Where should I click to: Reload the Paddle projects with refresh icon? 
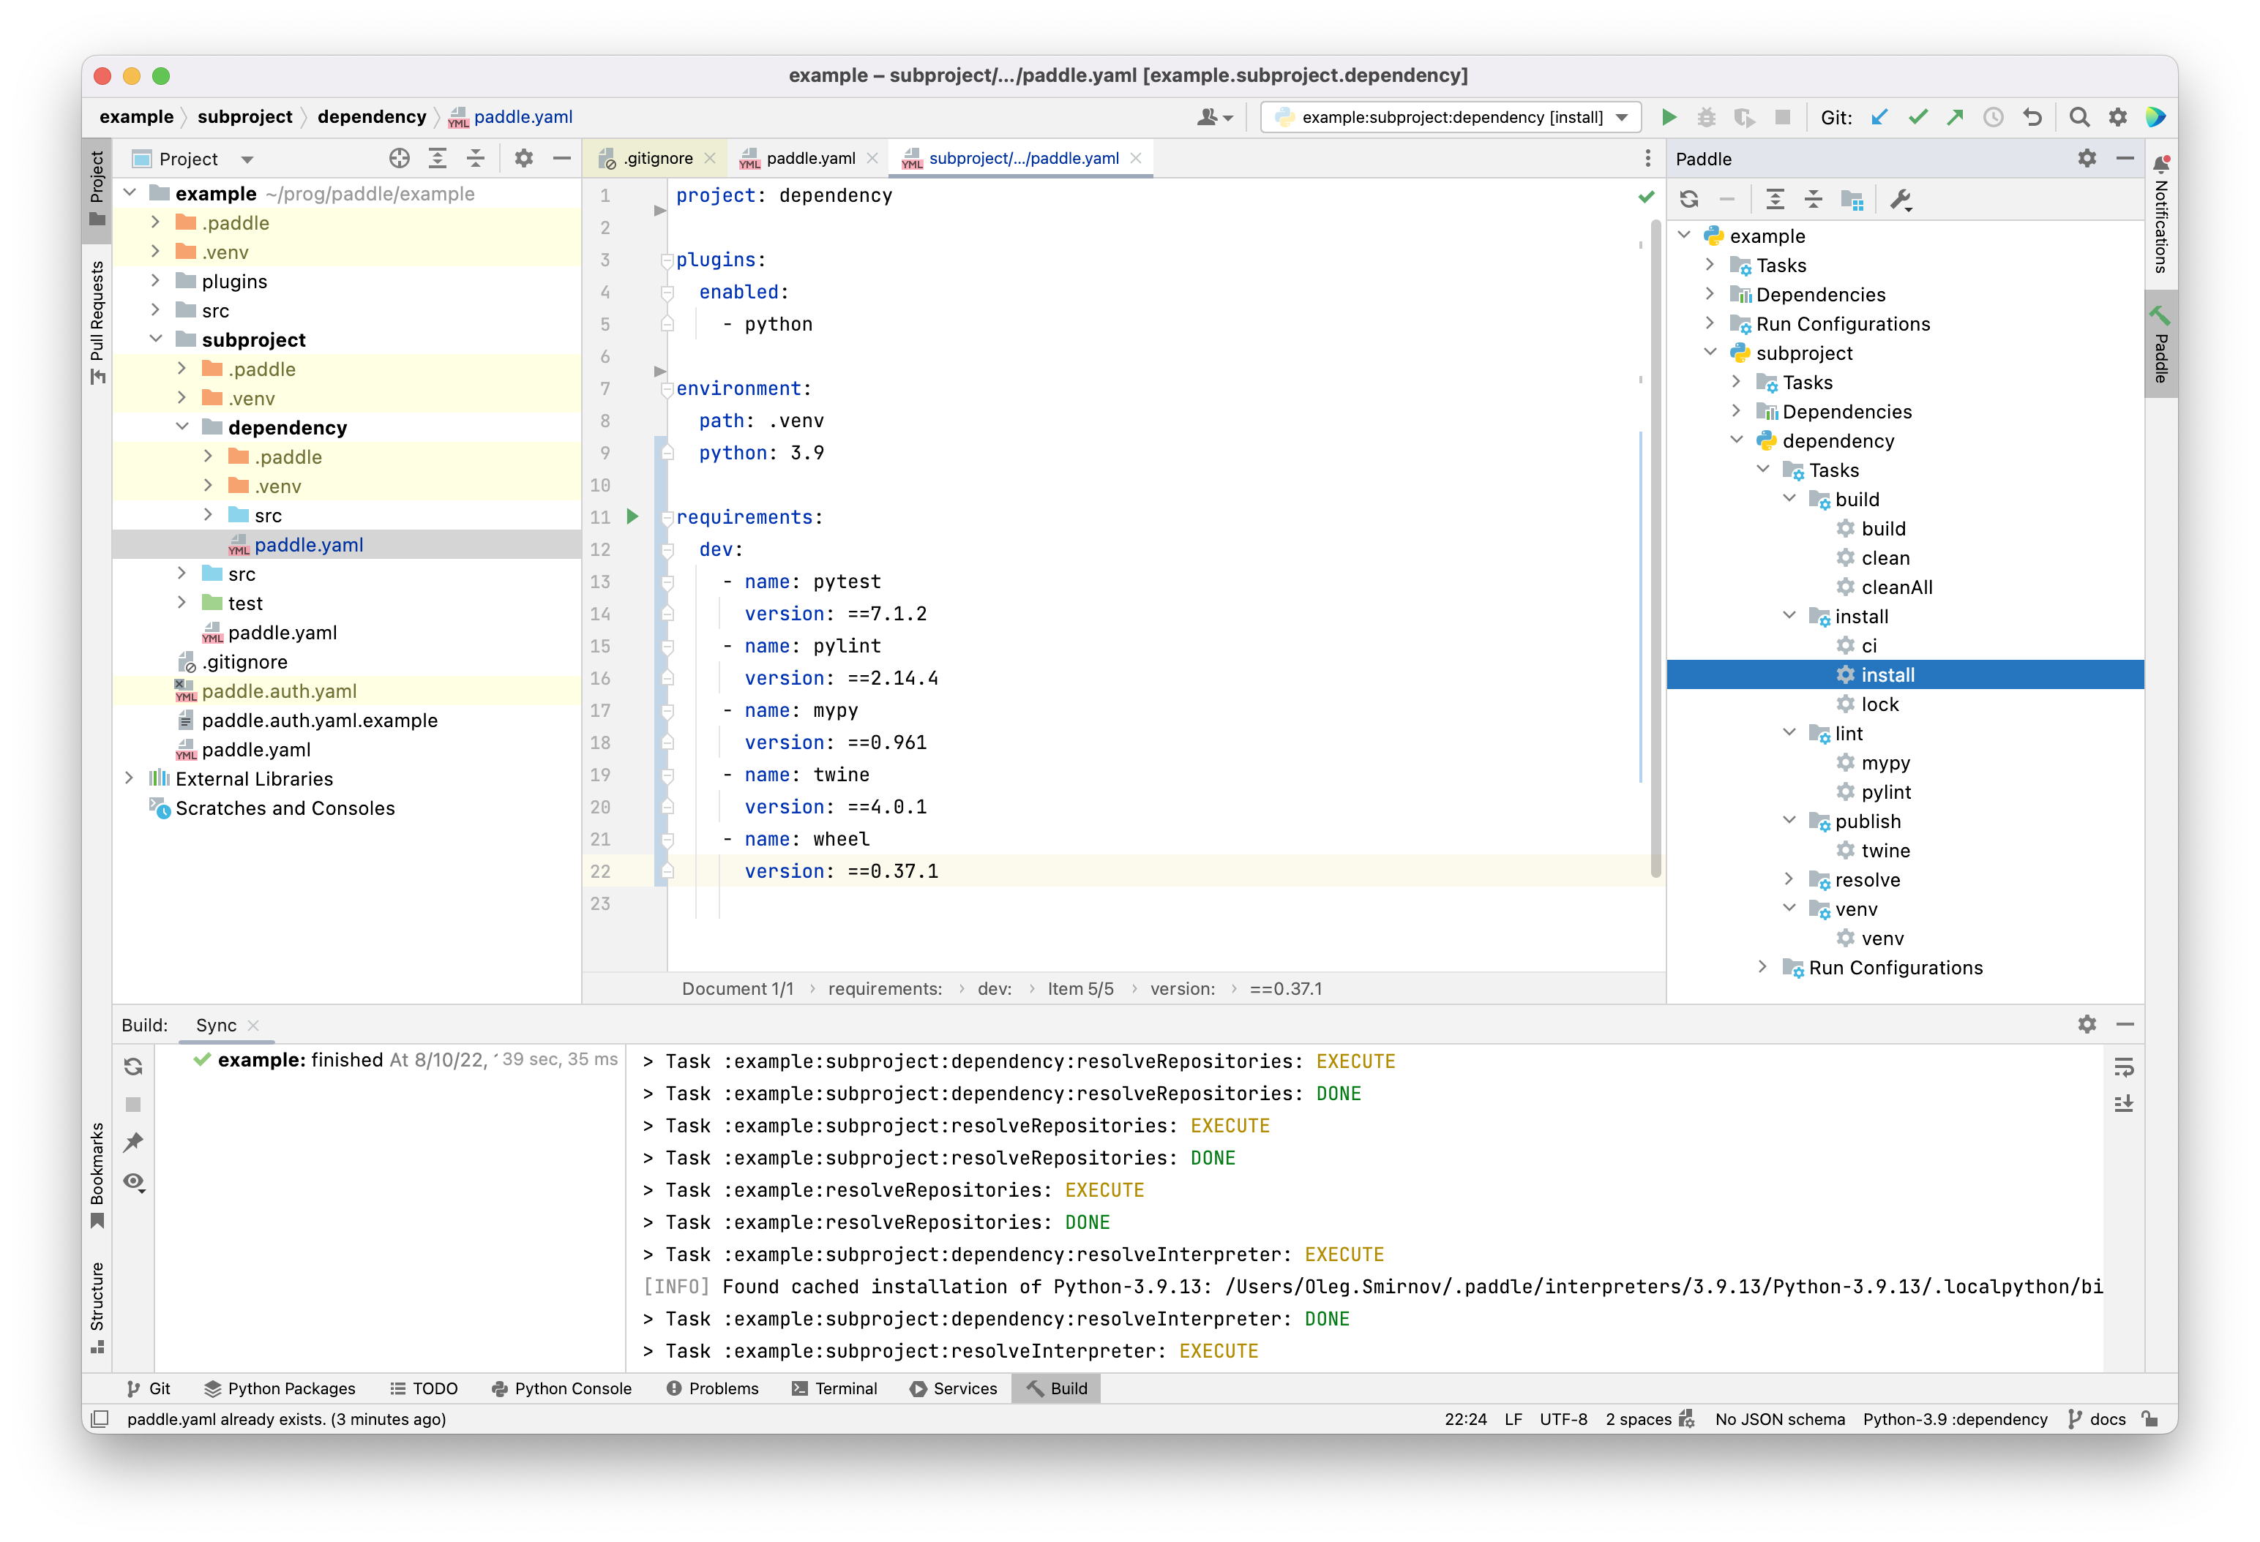pyautogui.click(x=1689, y=199)
